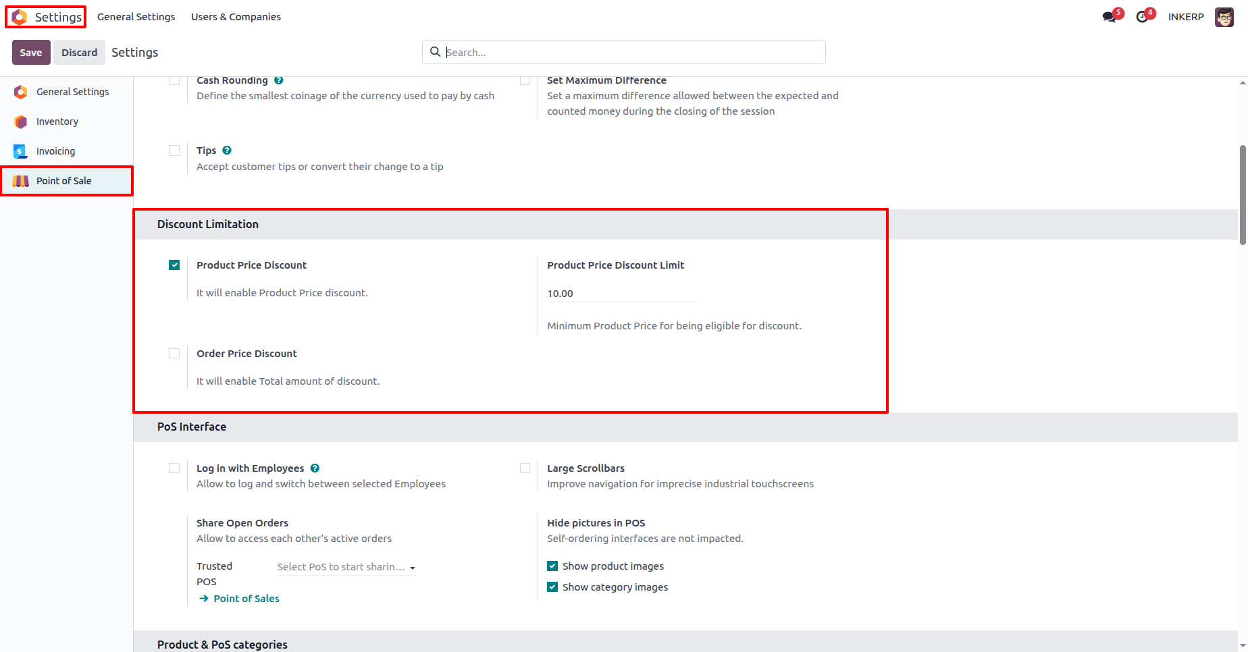Viewport: 1248px width, 652px height.
Task: Click the Invoicing sidebar icon
Action: 21,151
